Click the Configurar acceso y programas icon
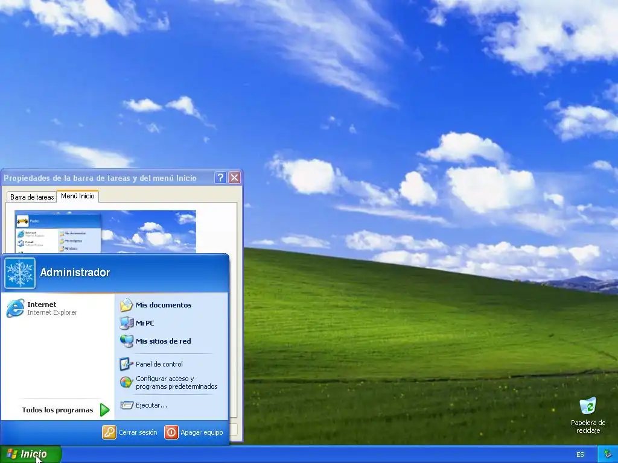618x463 pixels. (127, 382)
